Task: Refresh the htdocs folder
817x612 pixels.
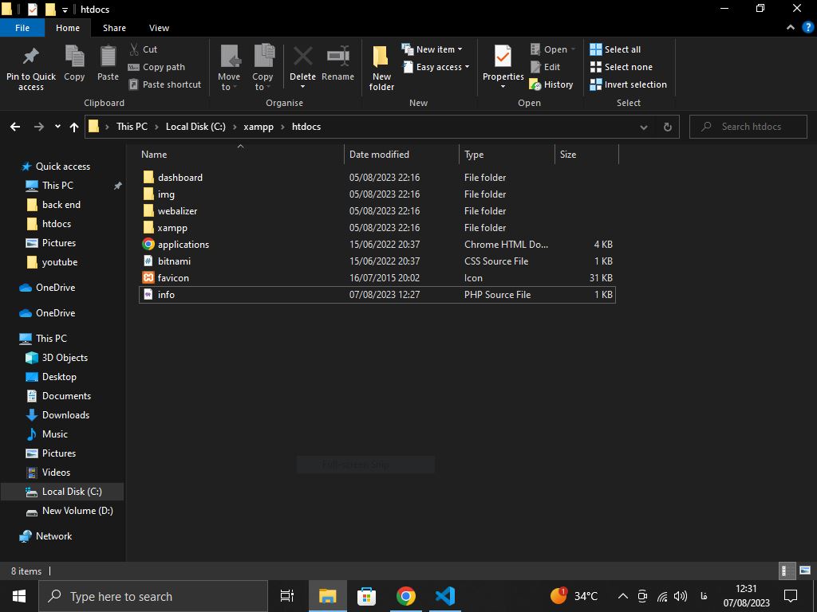Action: coord(668,127)
